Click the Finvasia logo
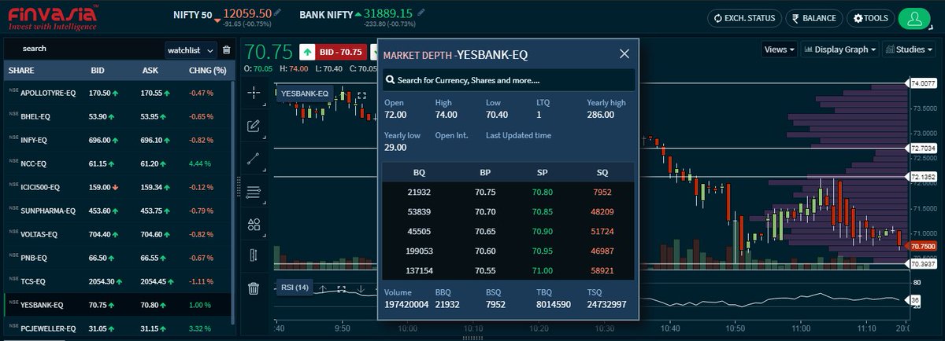 click(52, 17)
